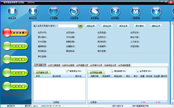Screen dimensions: 174x108
Task: Click the 照片操作 button
Action: coord(139,26)
